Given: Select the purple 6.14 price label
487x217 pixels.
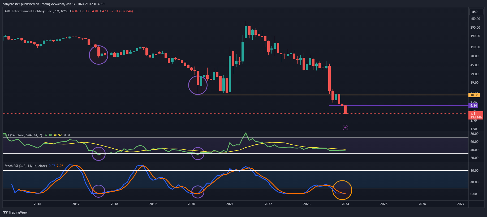Looking at the screenshot, I should (x=473, y=105).
